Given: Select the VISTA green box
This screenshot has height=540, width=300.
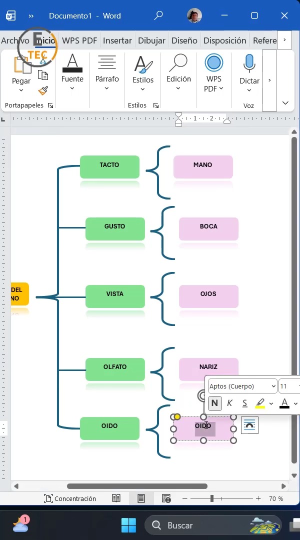Looking at the screenshot, I should 115,296.
